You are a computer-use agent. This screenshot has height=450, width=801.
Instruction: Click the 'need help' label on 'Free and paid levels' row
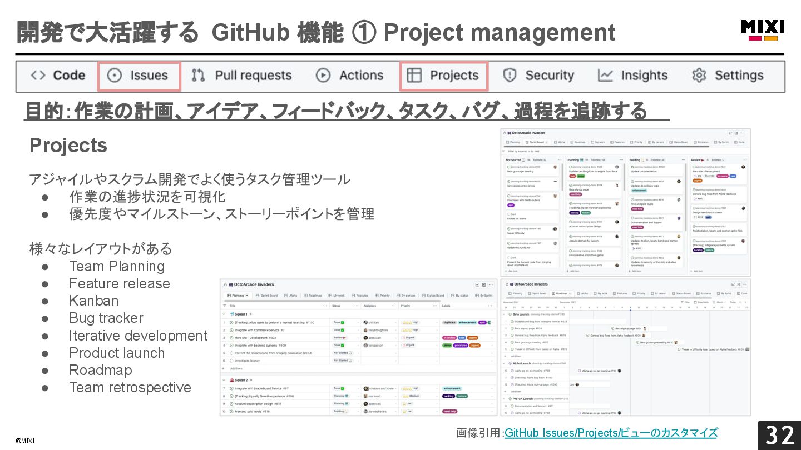point(449,411)
